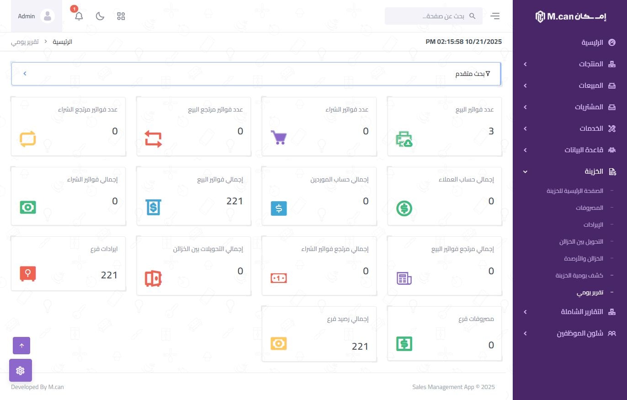
Task: Click the scroll-to-top arrow button
Action: [21, 346]
